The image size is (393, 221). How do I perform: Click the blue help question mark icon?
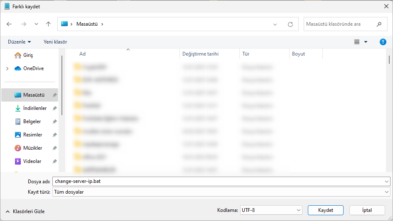pos(383,42)
